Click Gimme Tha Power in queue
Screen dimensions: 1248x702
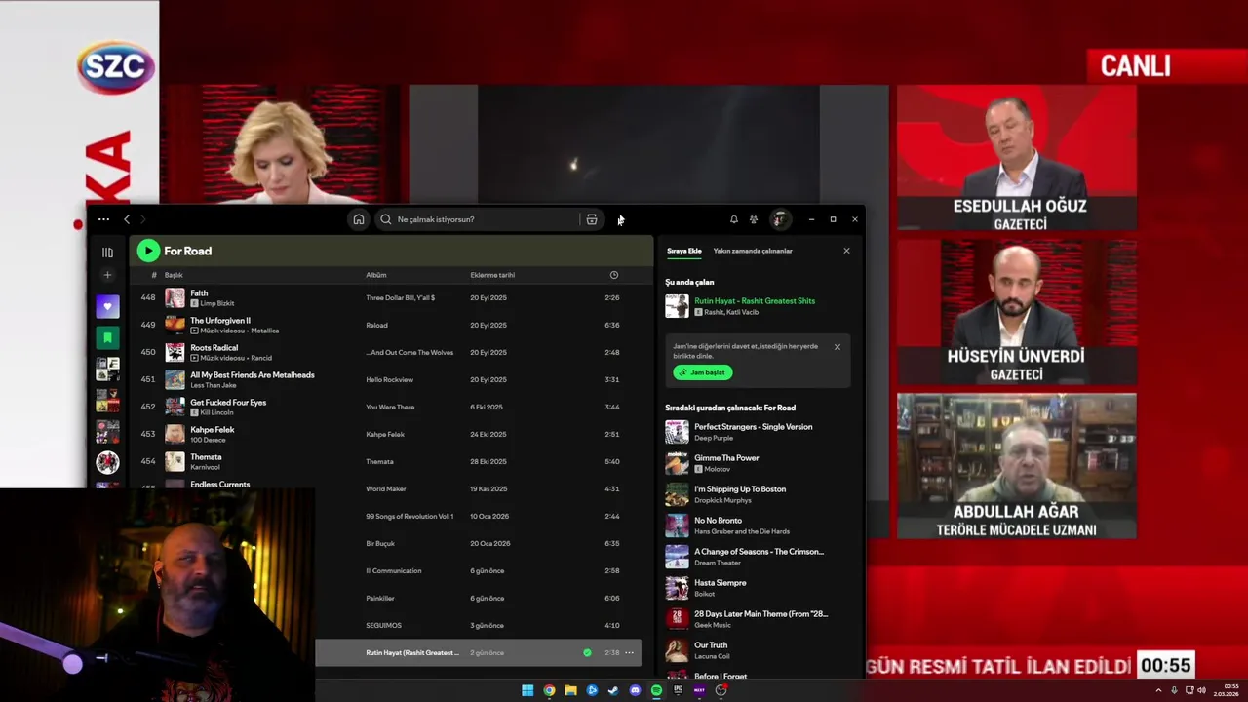click(x=726, y=458)
